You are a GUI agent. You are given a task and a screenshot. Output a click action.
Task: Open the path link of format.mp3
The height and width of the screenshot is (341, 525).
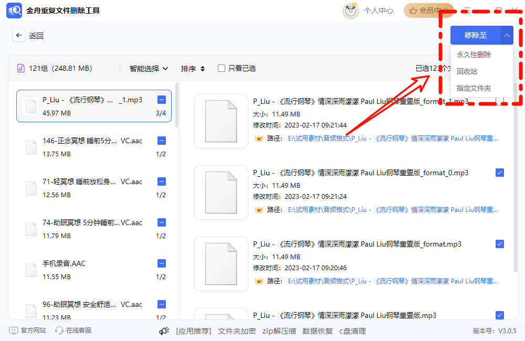point(393,281)
